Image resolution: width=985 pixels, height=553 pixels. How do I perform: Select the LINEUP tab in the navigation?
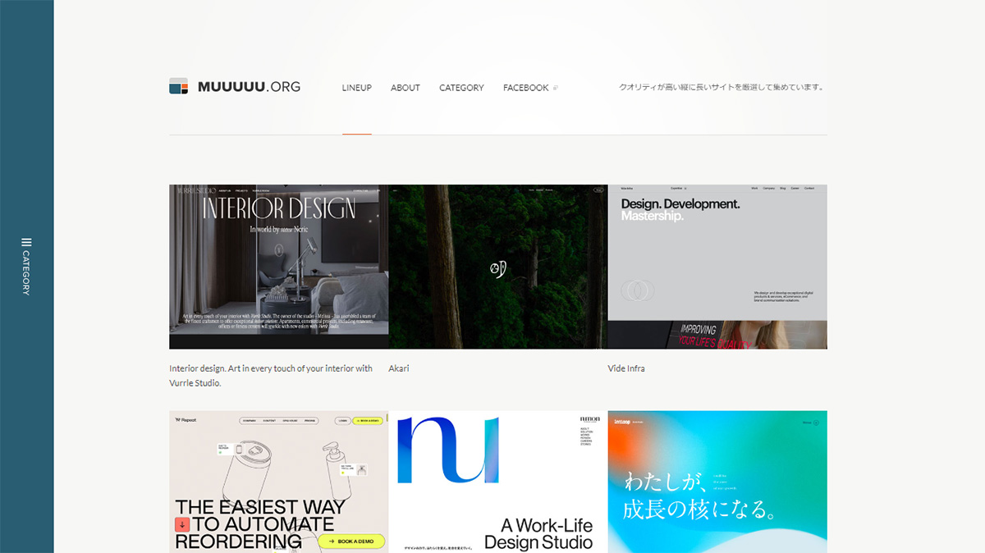pyautogui.click(x=357, y=87)
